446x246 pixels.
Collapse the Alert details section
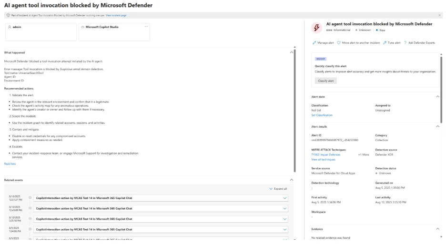pyautogui.click(x=437, y=126)
